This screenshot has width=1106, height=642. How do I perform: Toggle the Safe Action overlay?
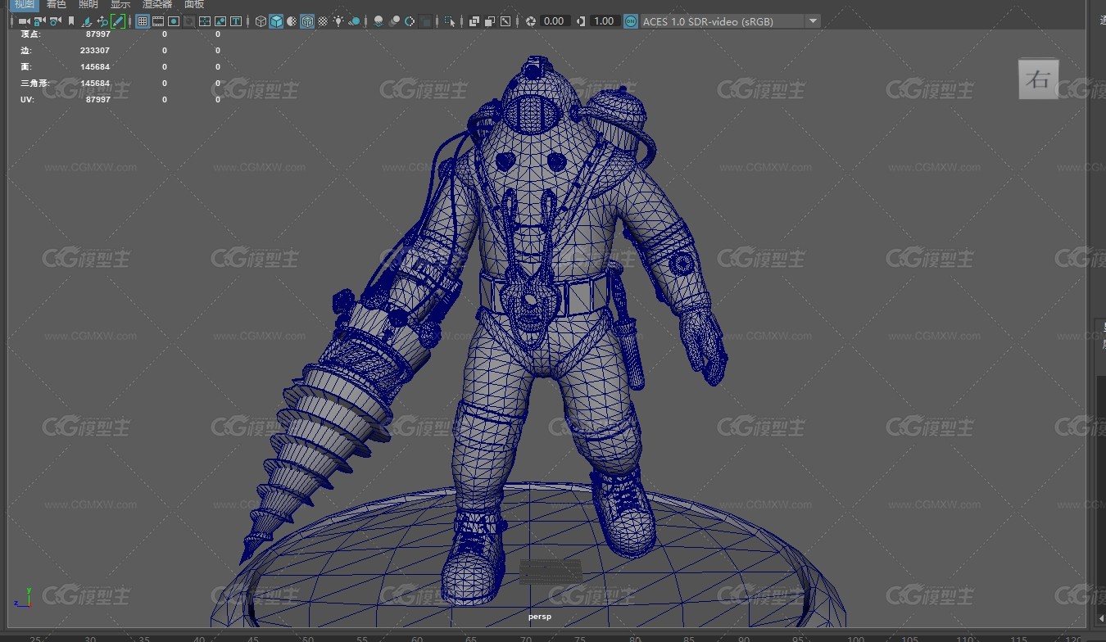click(220, 21)
